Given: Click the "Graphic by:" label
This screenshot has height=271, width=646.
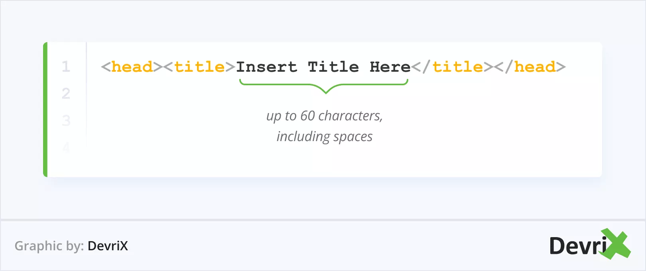Looking at the screenshot, I should point(49,246).
